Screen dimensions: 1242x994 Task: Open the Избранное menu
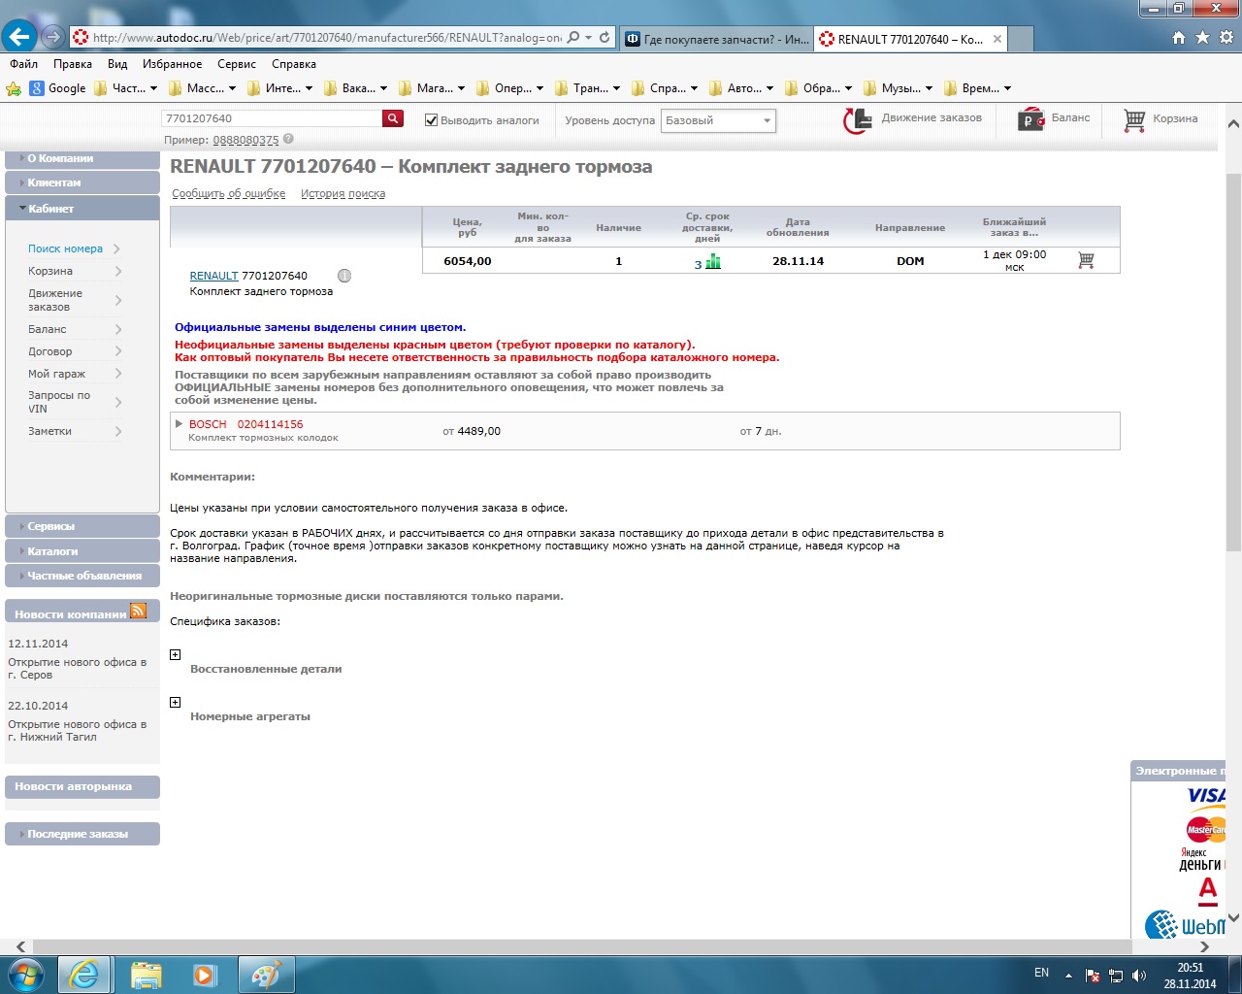(172, 64)
